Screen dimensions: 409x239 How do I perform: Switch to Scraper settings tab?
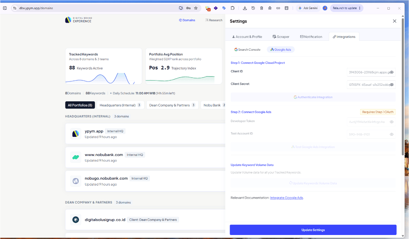point(281,37)
